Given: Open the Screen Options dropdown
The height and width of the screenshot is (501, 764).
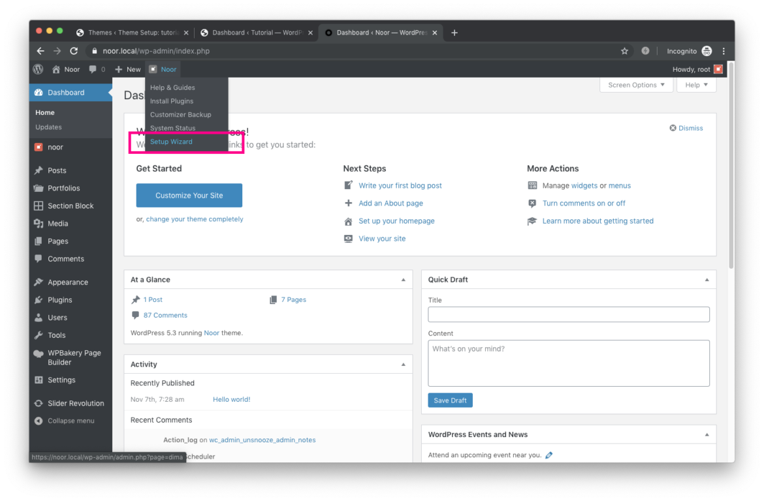Looking at the screenshot, I should [635, 84].
